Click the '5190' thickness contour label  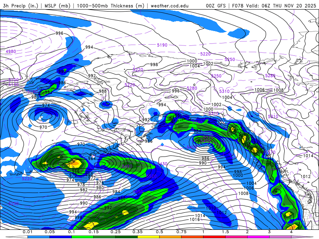[x=162, y=45]
